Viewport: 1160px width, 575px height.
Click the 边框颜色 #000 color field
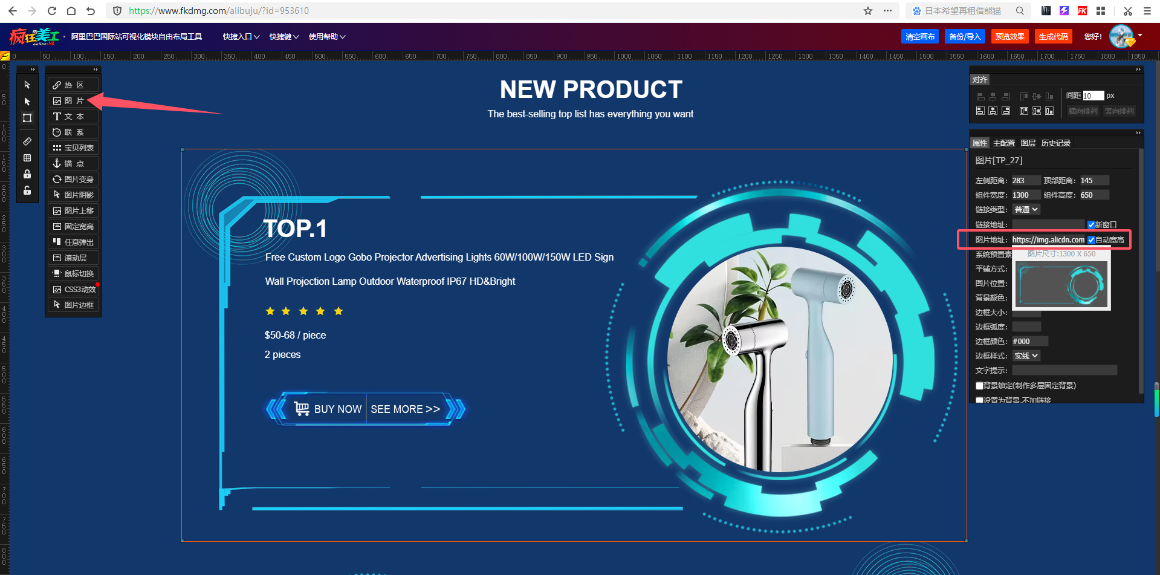[x=1030, y=342]
